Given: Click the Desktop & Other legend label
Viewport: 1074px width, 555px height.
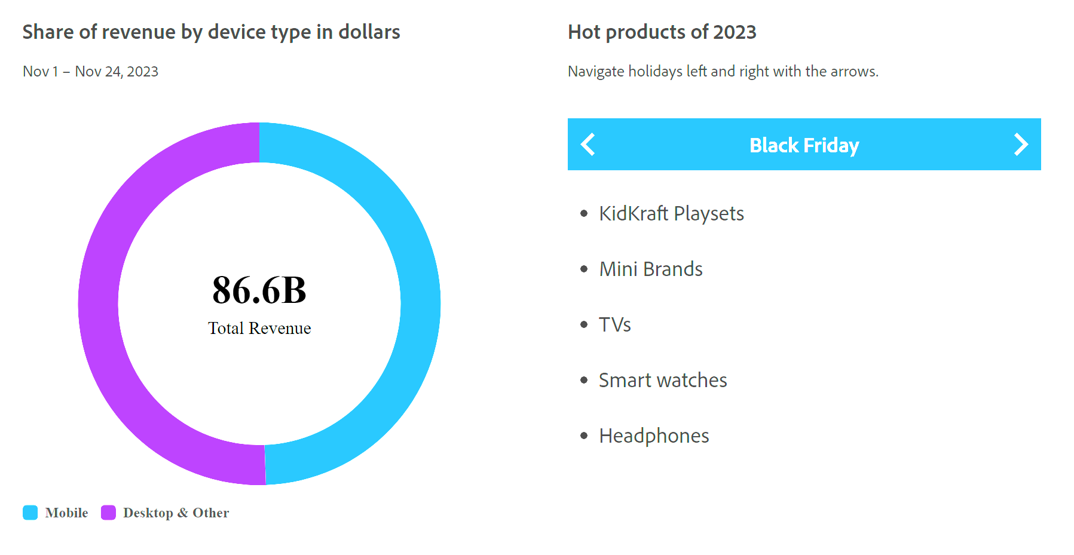Looking at the screenshot, I should (x=176, y=513).
